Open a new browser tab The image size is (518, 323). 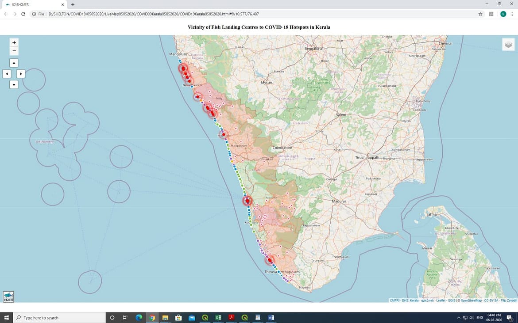pos(73,4)
